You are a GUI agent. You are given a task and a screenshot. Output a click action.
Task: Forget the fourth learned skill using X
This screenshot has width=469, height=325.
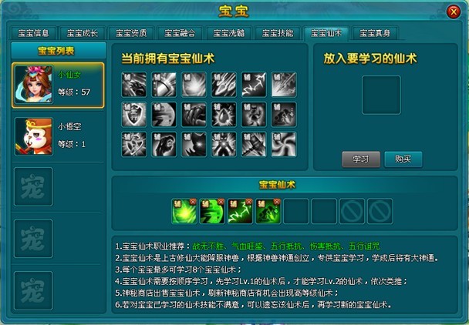[277, 202]
